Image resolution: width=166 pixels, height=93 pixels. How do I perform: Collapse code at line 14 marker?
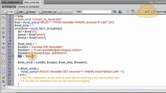click(13, 56)
